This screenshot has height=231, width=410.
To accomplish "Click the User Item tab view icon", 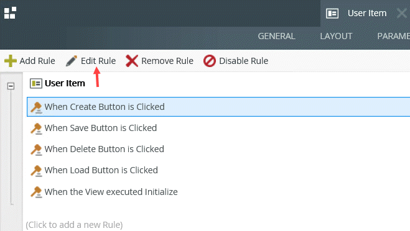I will click(332, 13).
